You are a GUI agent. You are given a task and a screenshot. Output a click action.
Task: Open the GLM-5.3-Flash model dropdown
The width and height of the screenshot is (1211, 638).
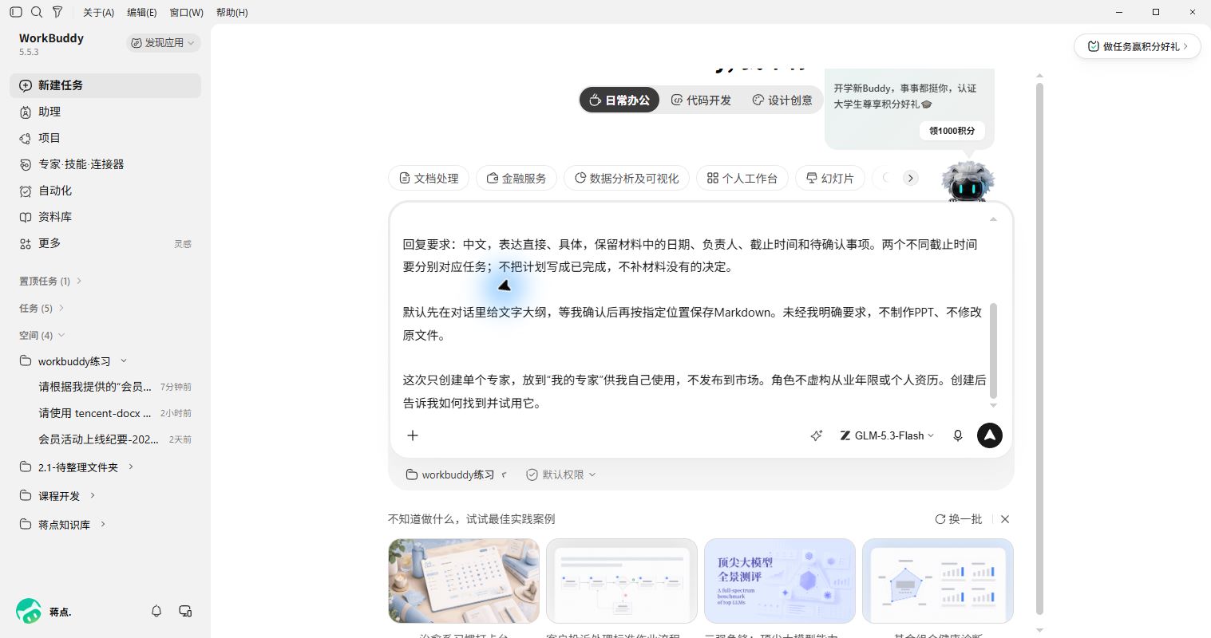(887, 435)
